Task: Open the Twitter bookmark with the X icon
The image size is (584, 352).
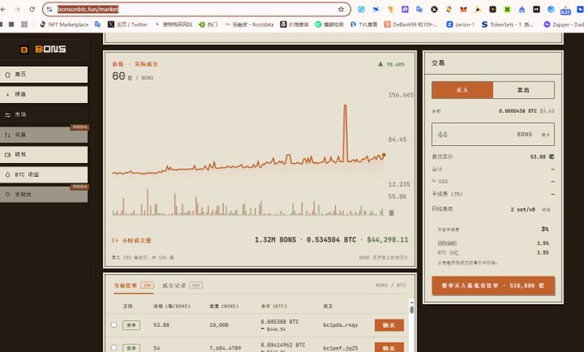Action: click(x=128, y=24)
